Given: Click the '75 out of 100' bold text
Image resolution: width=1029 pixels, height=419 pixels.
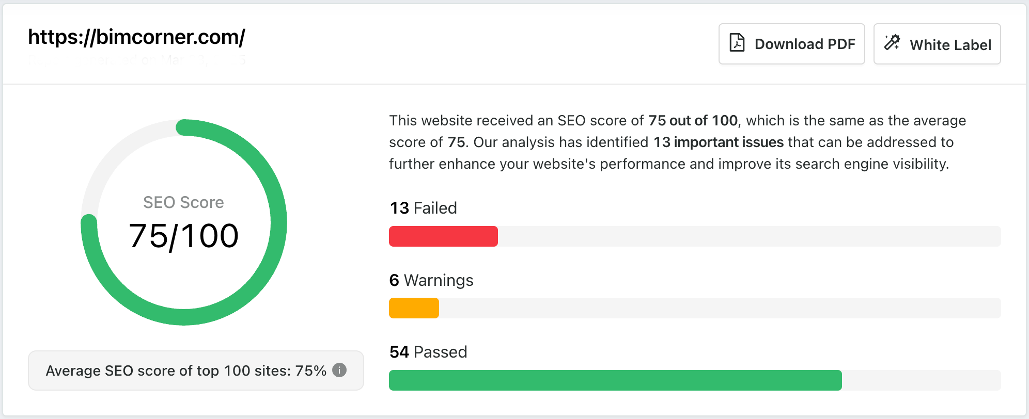Looking at the screenshot, I should click(x=693, y=121).
